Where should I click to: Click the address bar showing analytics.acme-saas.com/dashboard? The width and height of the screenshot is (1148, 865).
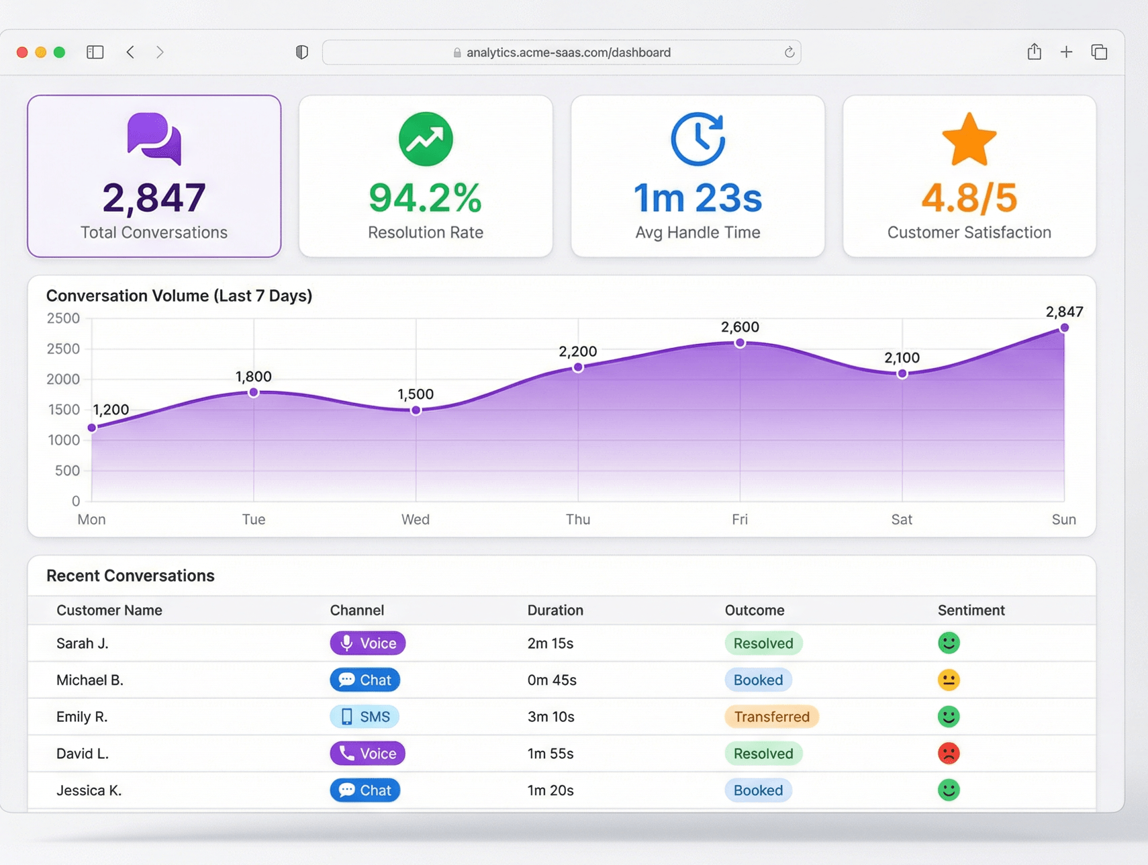coord(562,52)
